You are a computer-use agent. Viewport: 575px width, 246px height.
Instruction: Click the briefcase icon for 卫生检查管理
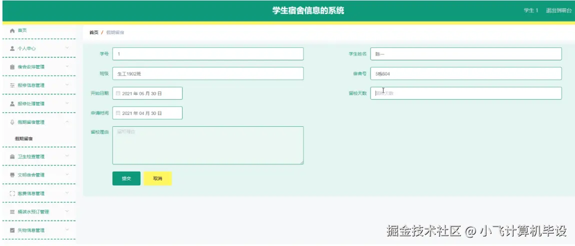tap(12, 157)
